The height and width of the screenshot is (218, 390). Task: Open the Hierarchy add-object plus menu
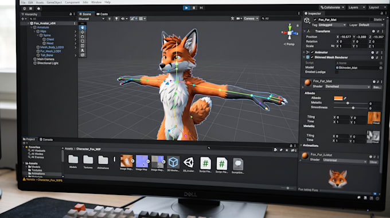pyautogui.click(x=24, y=19)
